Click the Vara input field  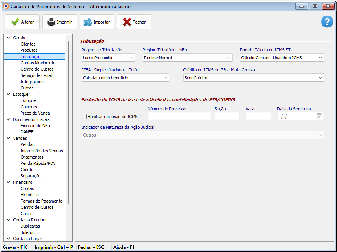click(x=258, y=116)
